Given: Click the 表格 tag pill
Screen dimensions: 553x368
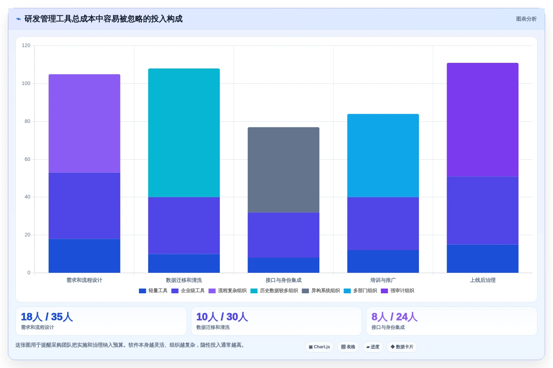Looking at the screenshot, I should [x=348, y=347].
